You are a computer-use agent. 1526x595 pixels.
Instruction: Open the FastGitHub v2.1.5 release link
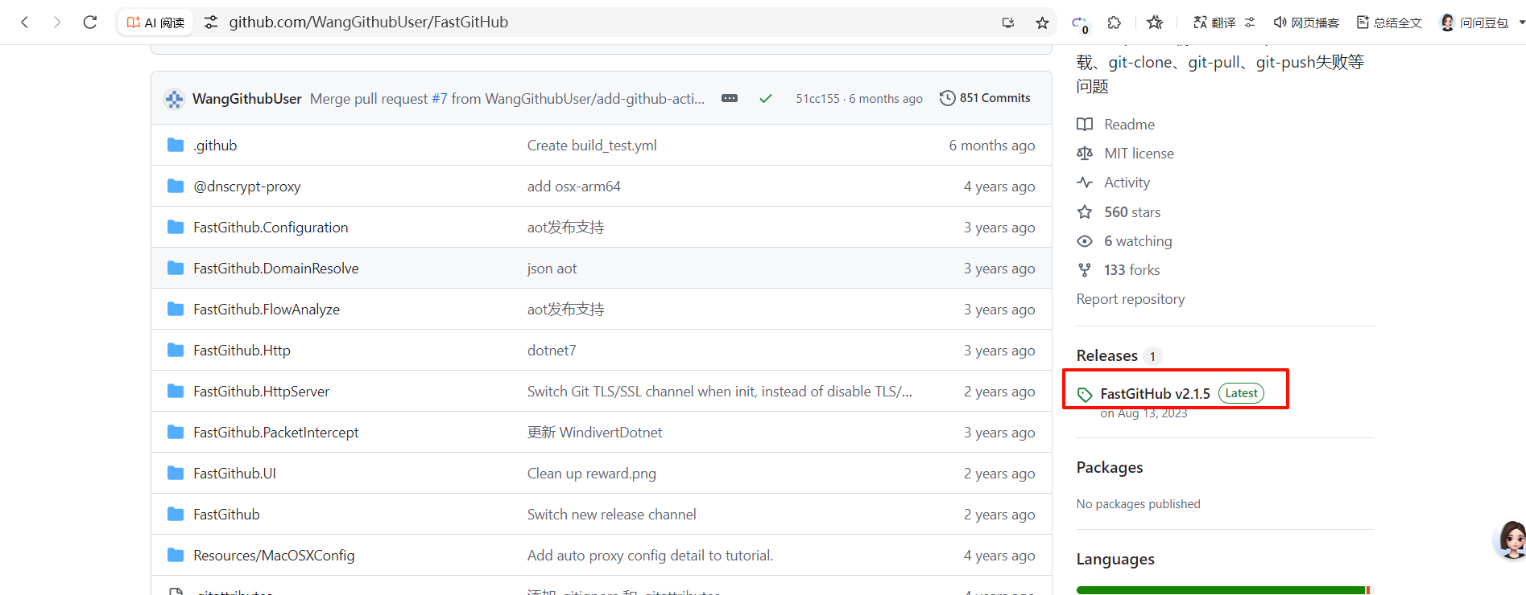pos(1155,393)
